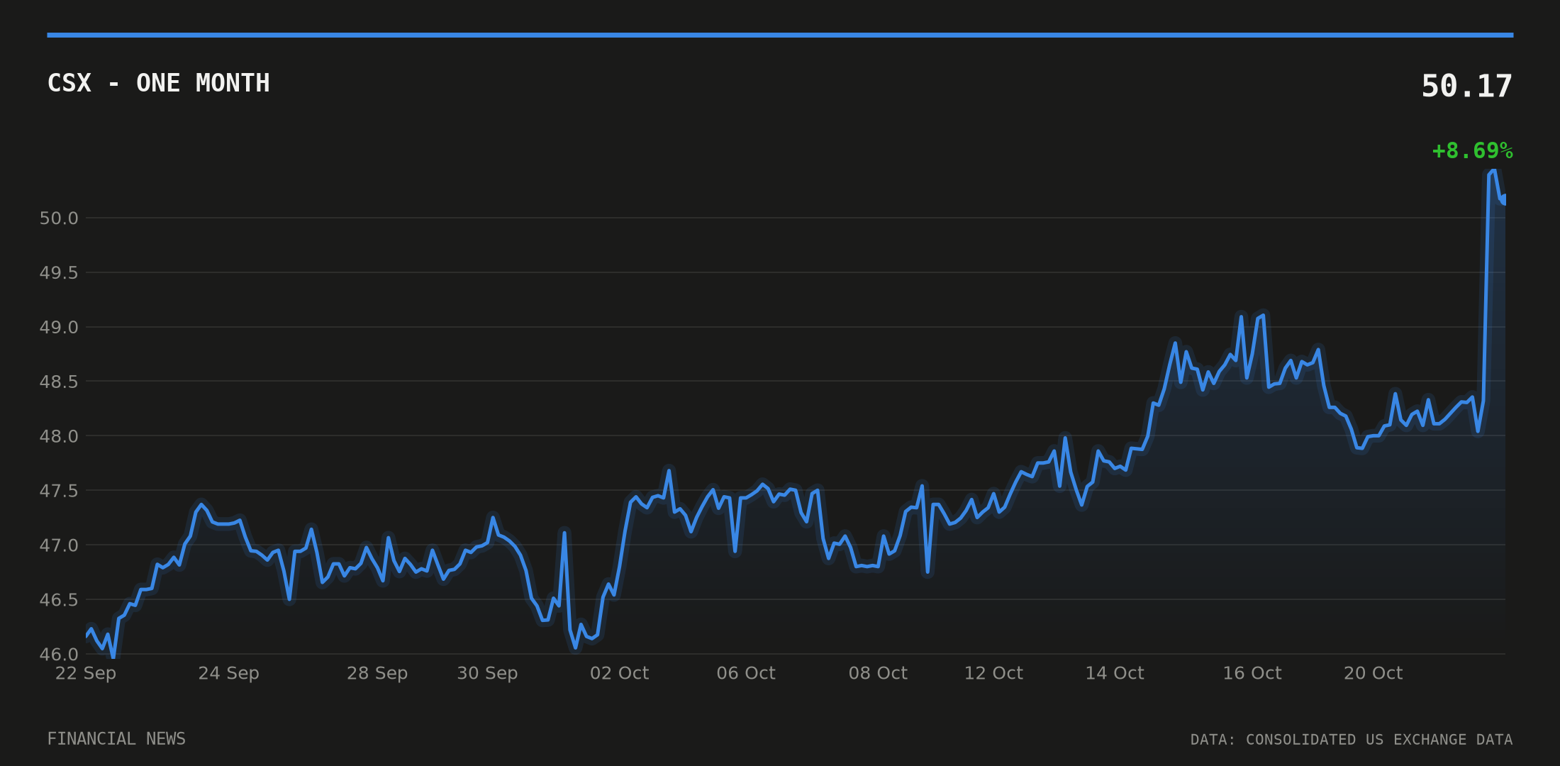Select the 08 Oct date label

(x=878, y=673)
